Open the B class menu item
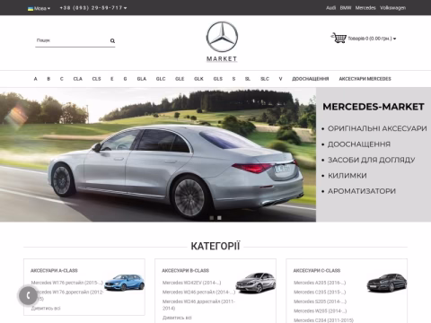Screen dimensions: 431x323 (x=48, y=79)
